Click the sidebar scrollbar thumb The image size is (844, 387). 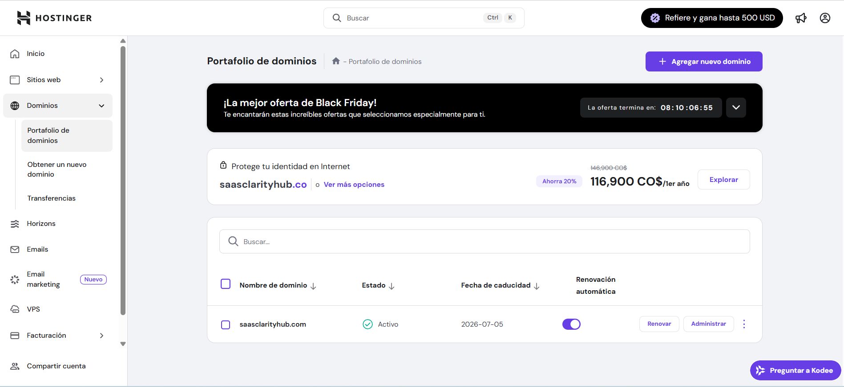pos(123,180)
